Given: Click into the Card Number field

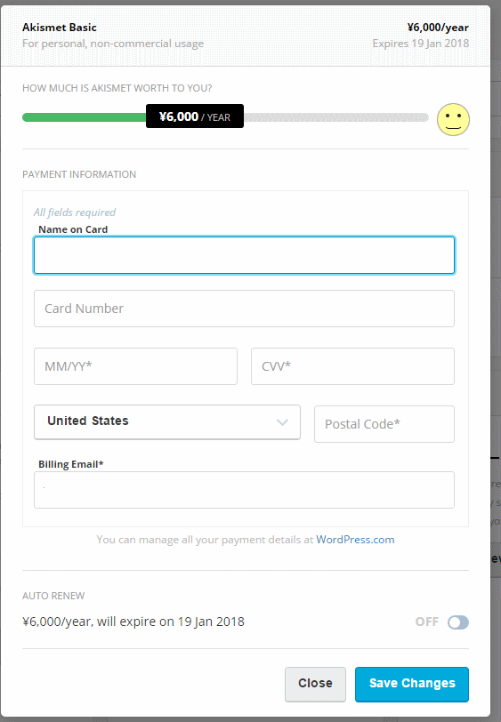Looking at the screenshot, I should click(245, 309).
